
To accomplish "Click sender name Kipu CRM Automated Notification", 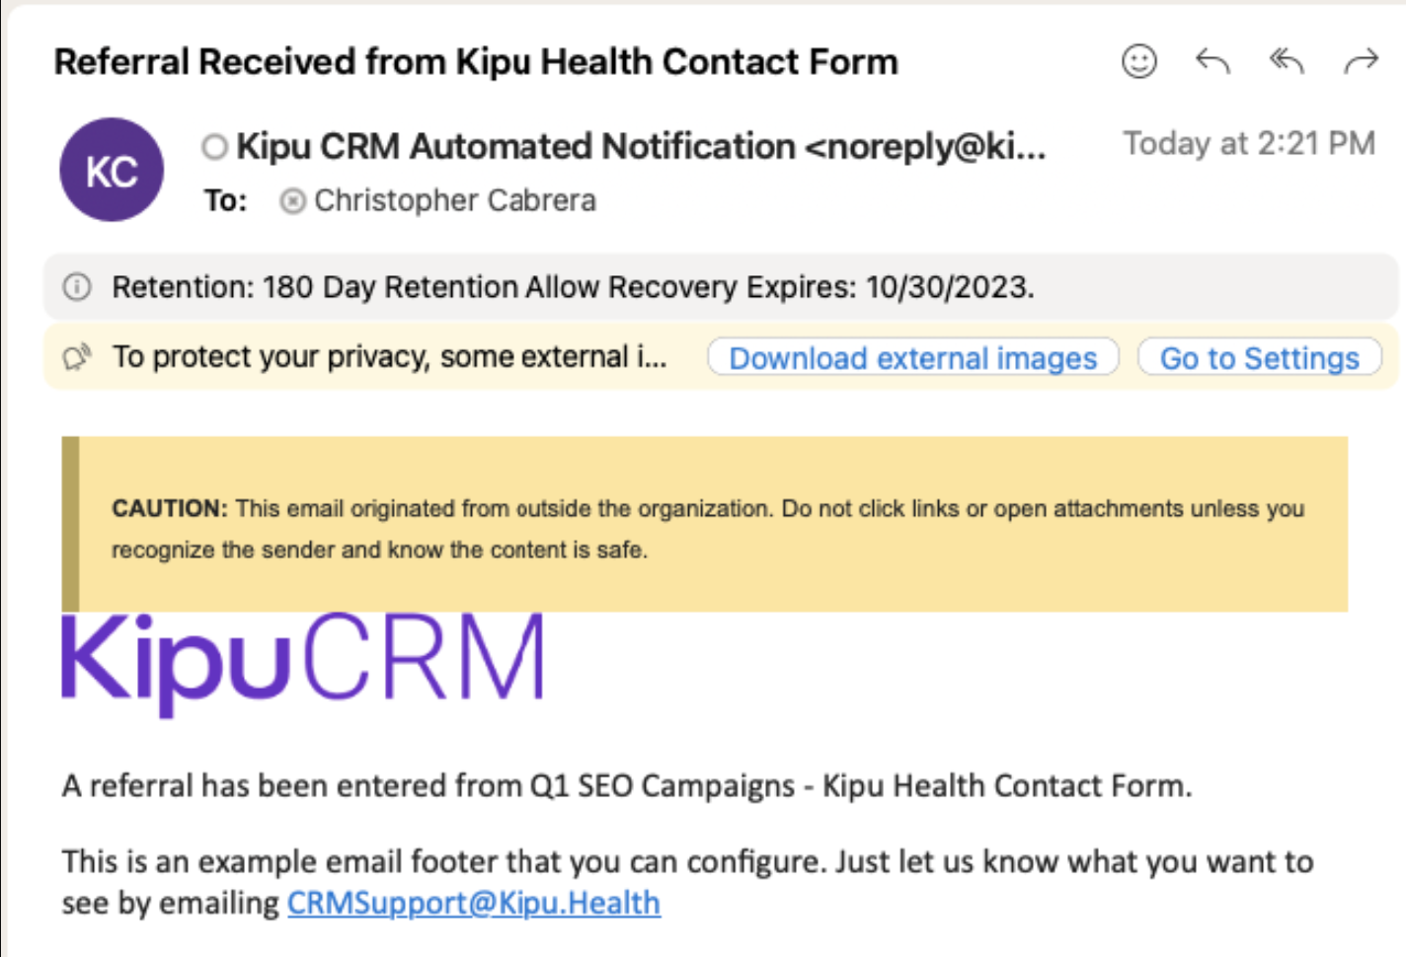I will (515, 147).
